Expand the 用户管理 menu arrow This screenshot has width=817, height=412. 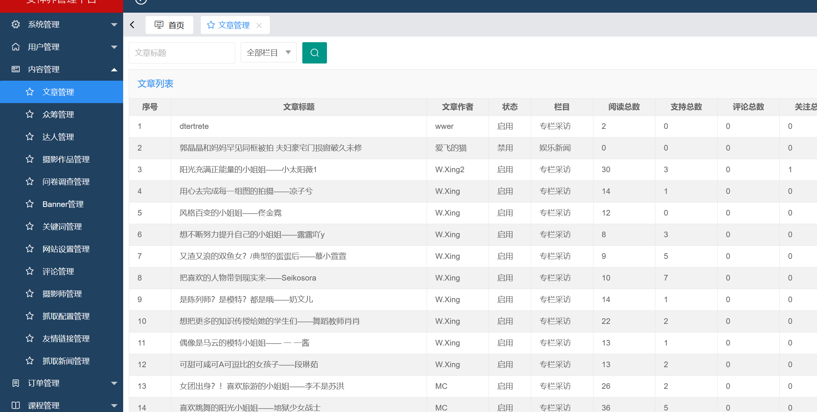[x=114, y=47]
